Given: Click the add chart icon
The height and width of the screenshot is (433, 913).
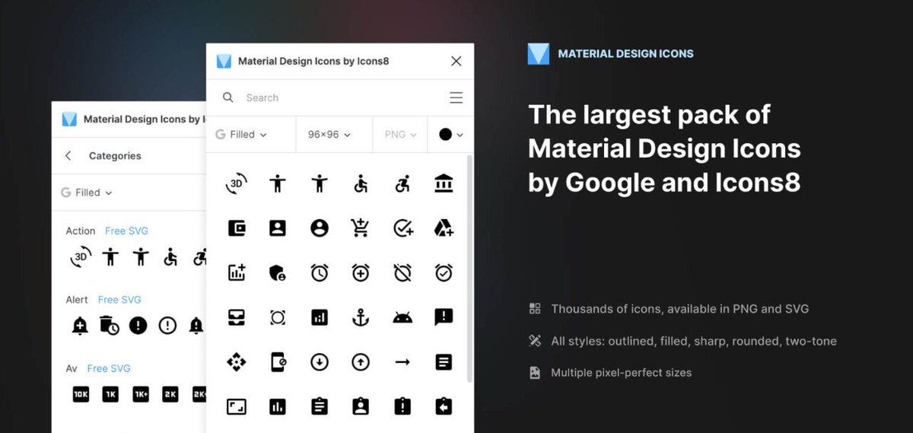Looking at the screenshot, I should (237, 272).
